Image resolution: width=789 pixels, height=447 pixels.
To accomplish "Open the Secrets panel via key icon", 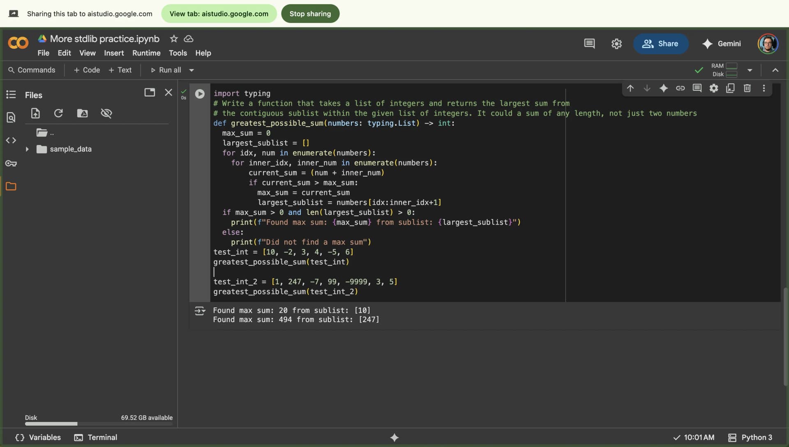I will 11,164.
